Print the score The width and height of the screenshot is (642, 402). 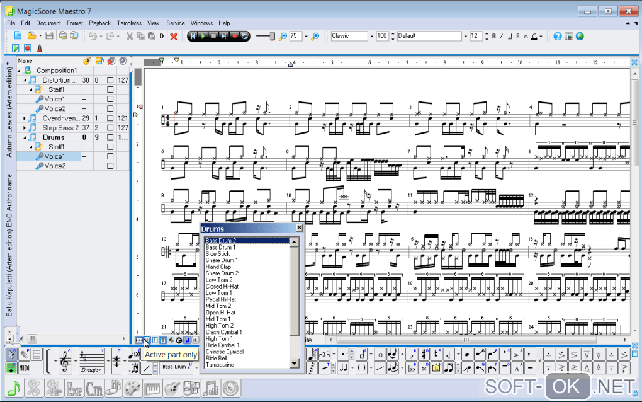63,36
